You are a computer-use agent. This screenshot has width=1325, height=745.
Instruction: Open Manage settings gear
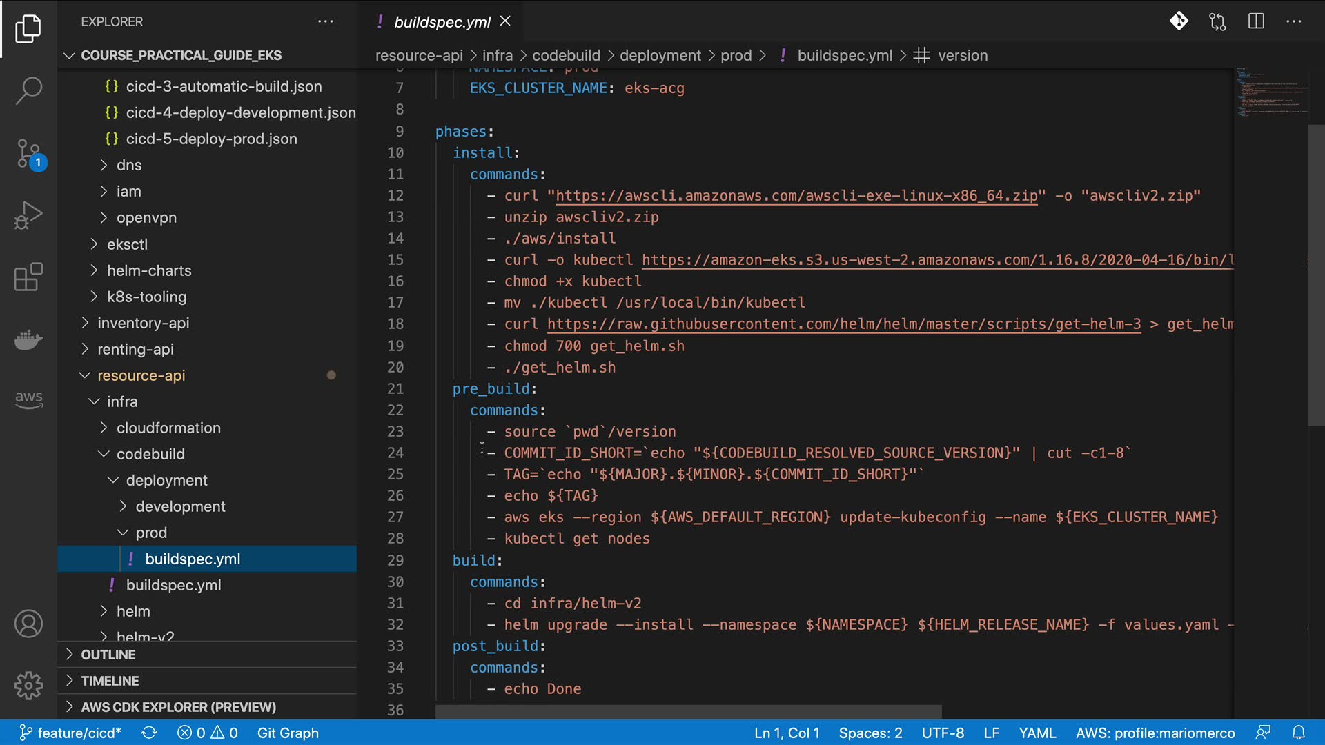pyautogui.click(x=28, y=686)
